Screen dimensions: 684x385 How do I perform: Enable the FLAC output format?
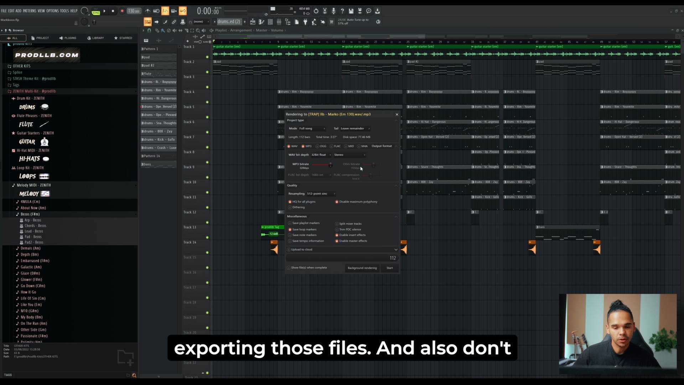pos(335,146)
